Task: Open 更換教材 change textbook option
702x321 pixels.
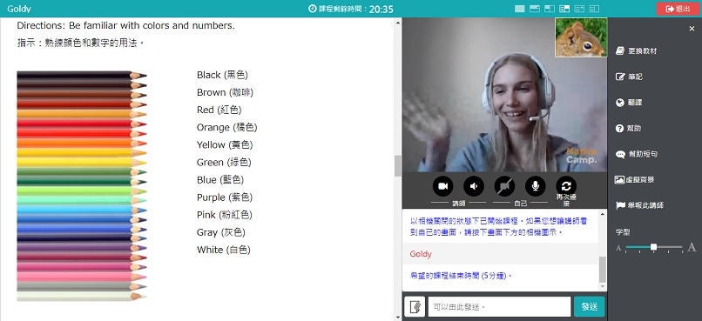Action: [637, 51]
